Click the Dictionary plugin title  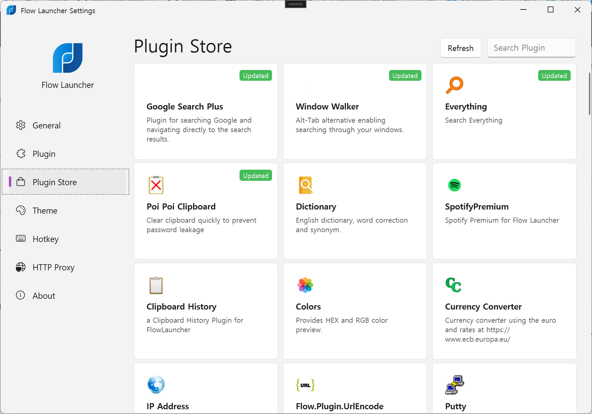pos(316,206)
